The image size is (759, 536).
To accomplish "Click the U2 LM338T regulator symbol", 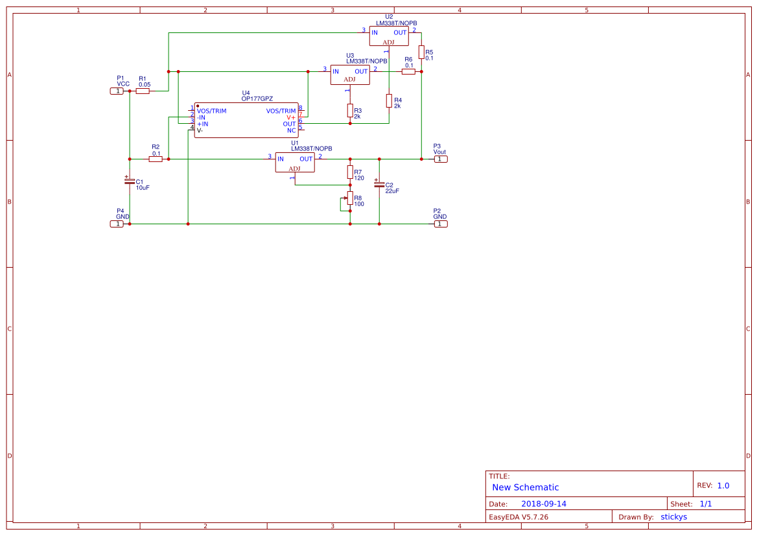I will (389, 36).
